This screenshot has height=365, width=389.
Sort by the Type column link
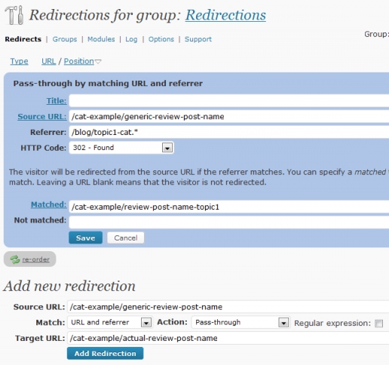click(x=19, y=61)
